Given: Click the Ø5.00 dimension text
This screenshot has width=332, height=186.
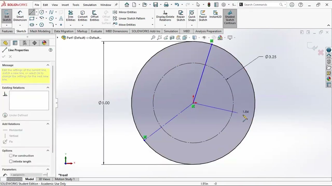Looking at the screenshot, I should (x=104, y=103).
